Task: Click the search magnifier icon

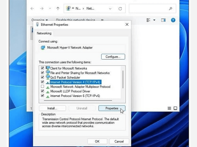Action: coord(171,8)
